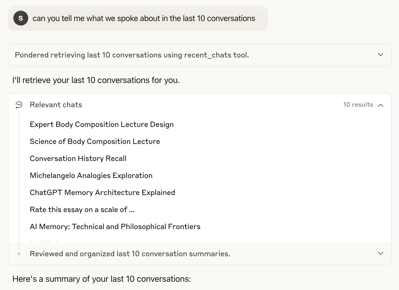Expand the Pondered retrieving thought chevron
This screenshot has height=290, width=399.
(x=381, y=55)
